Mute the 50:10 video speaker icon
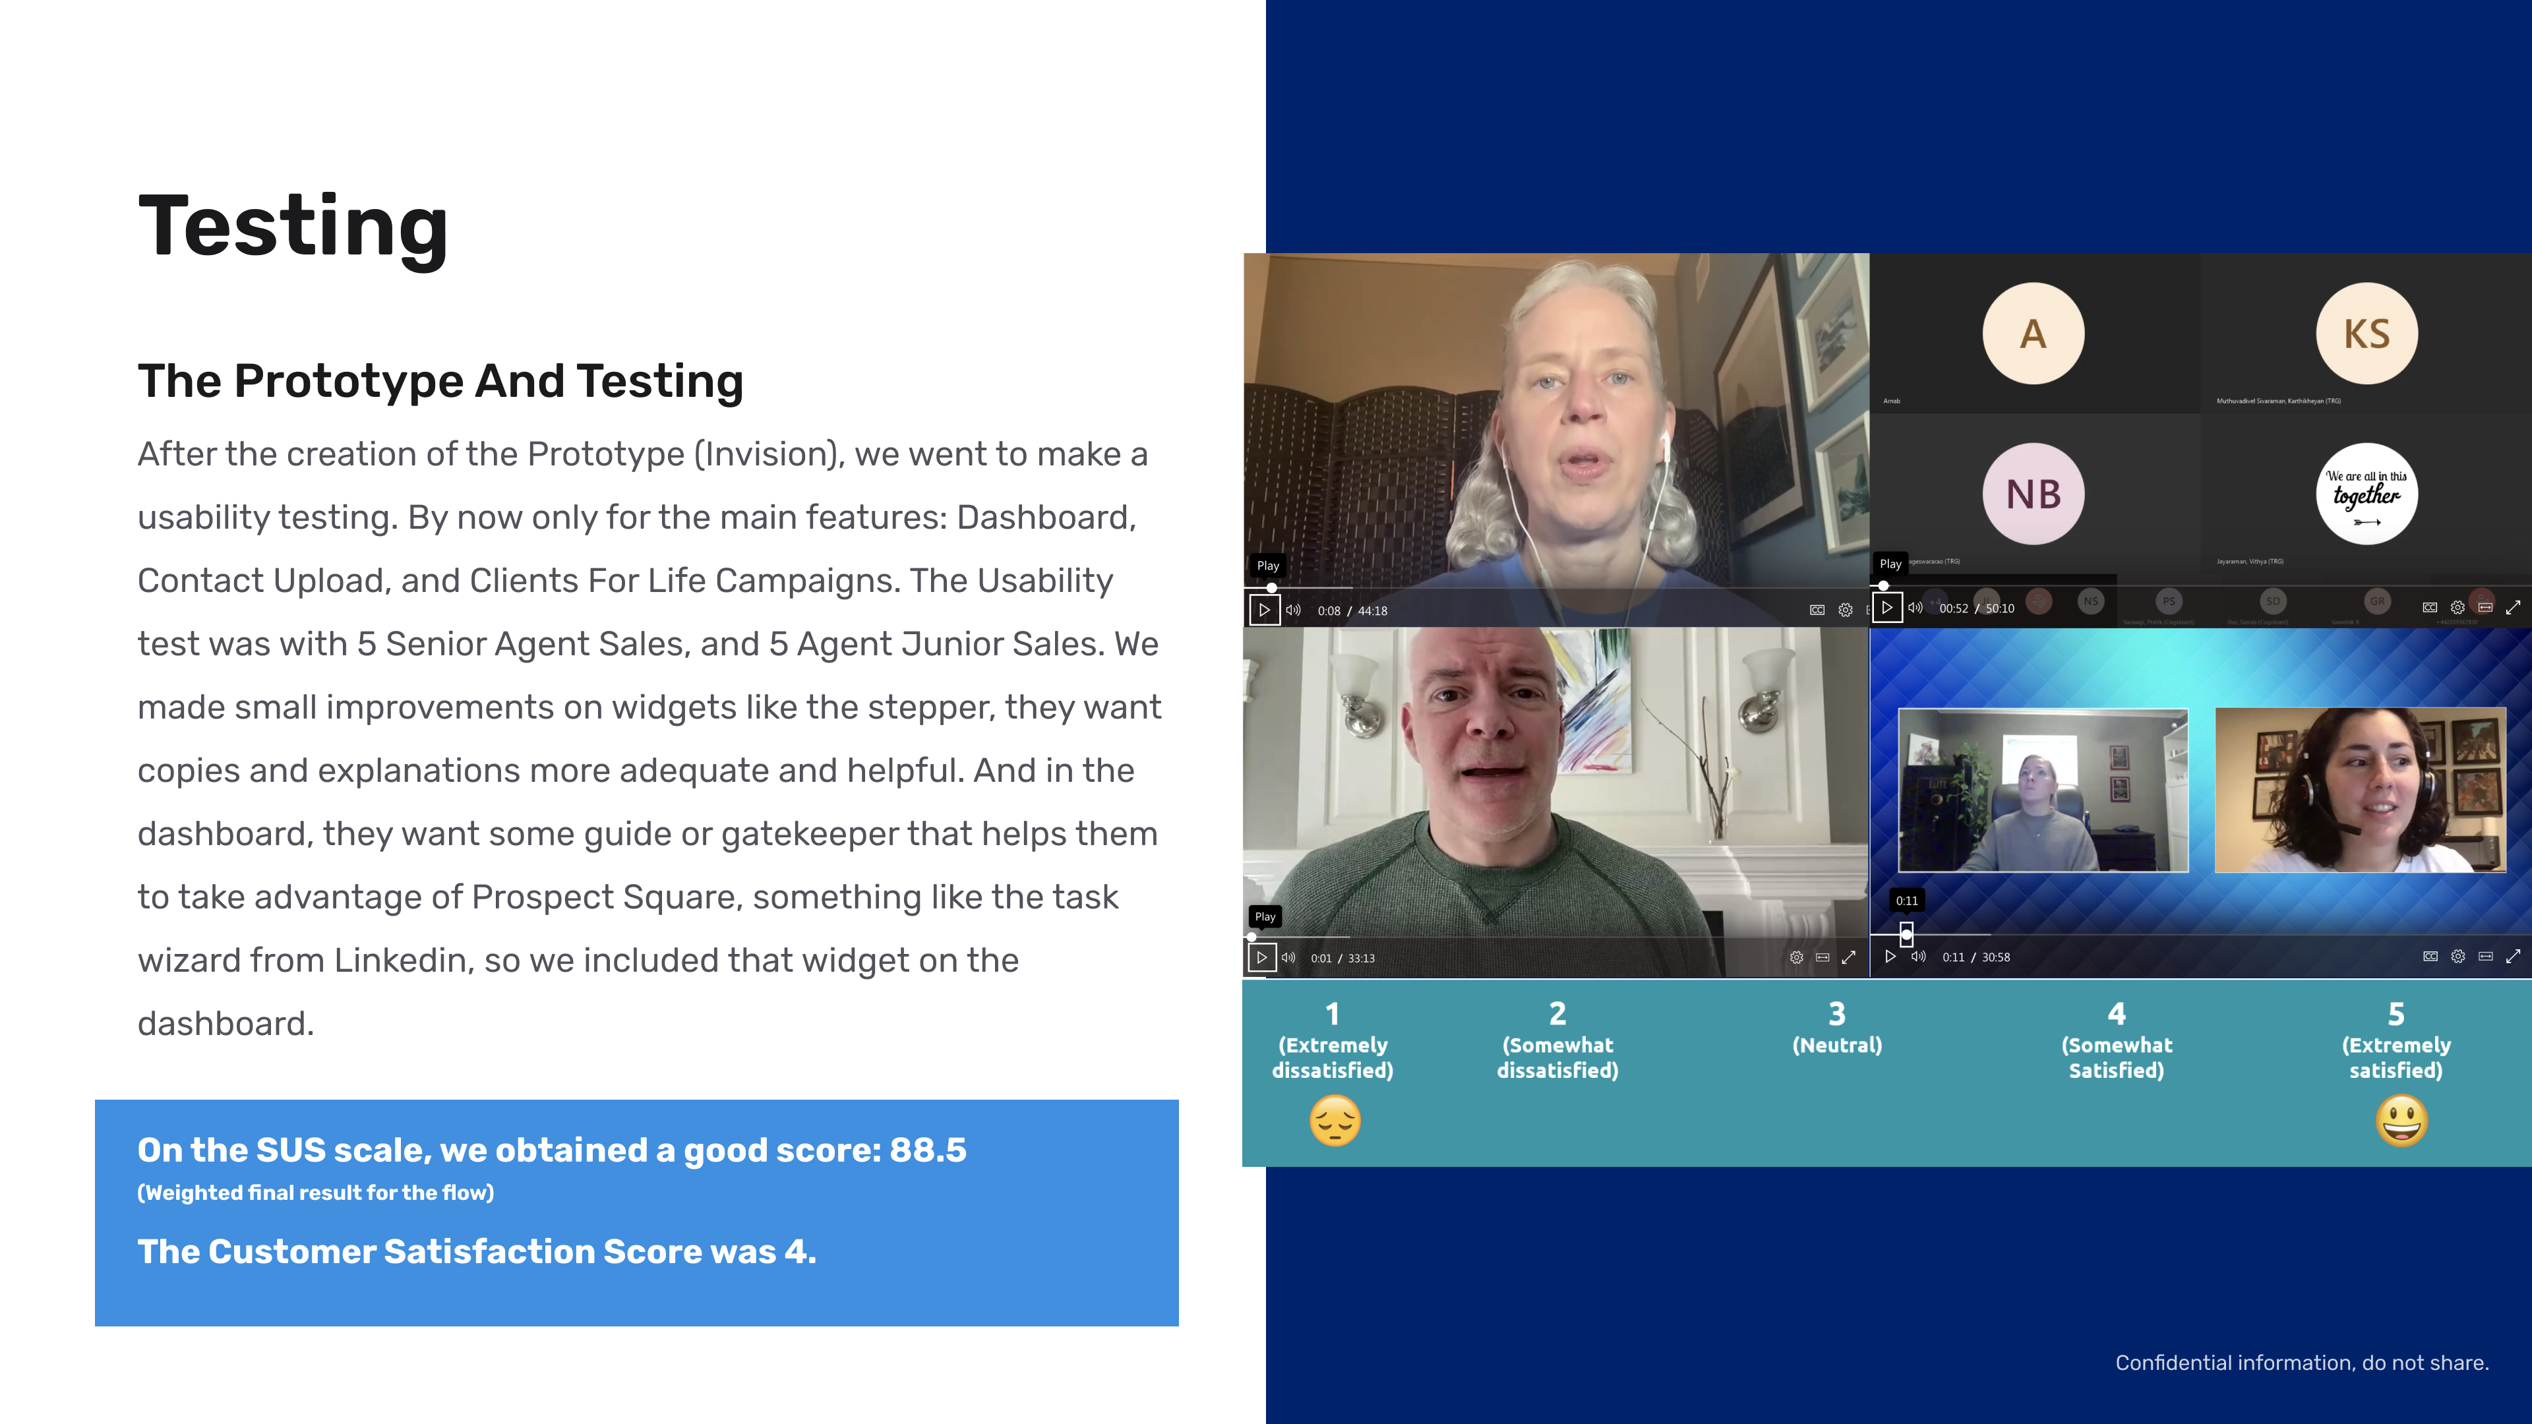 1915,607
